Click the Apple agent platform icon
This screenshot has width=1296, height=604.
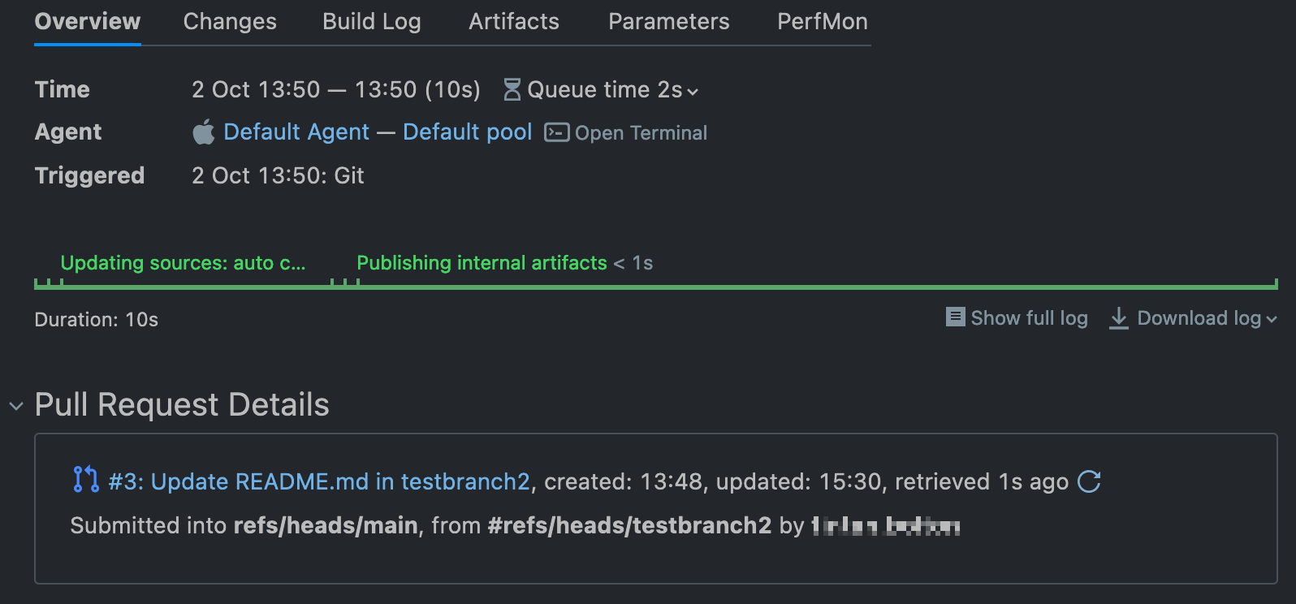point(203,131)
